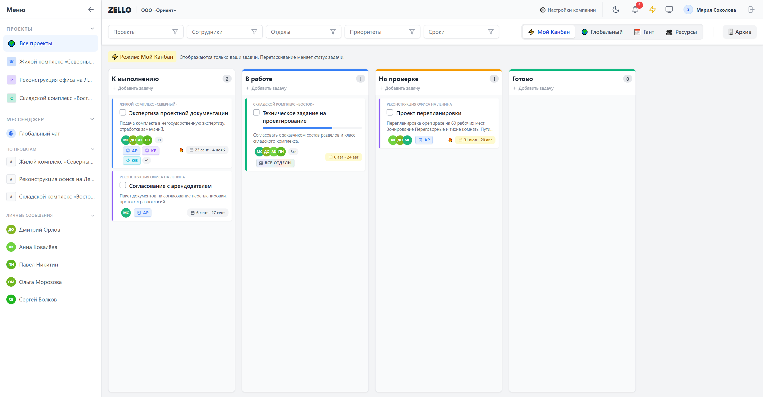The width and height of the screenshot is (763, 397).
Task: Open Мария Соколова user avatar
Action: (x=688, y=10)
